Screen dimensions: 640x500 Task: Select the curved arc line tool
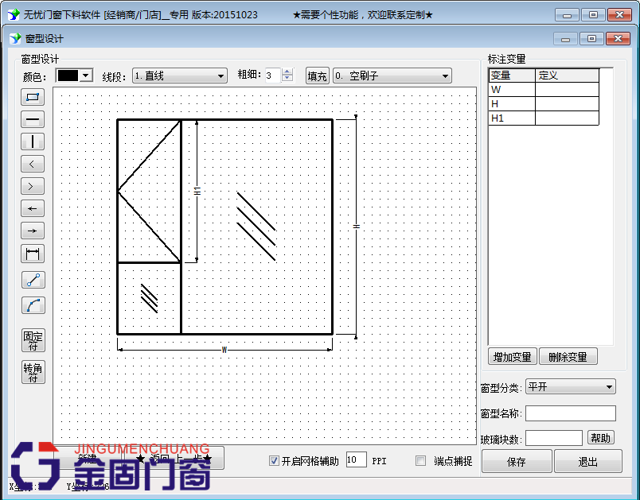32,304
